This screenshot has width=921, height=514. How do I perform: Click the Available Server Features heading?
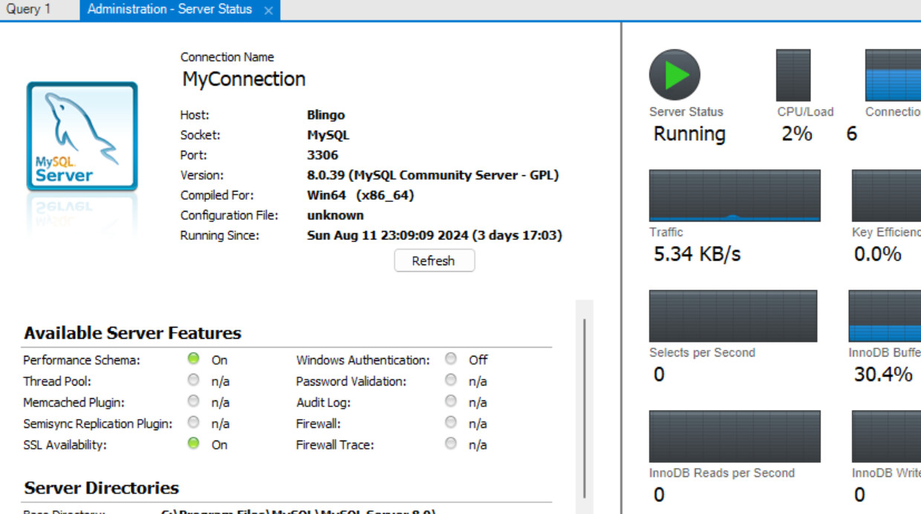pyautogui.click(x=132, y=333)
